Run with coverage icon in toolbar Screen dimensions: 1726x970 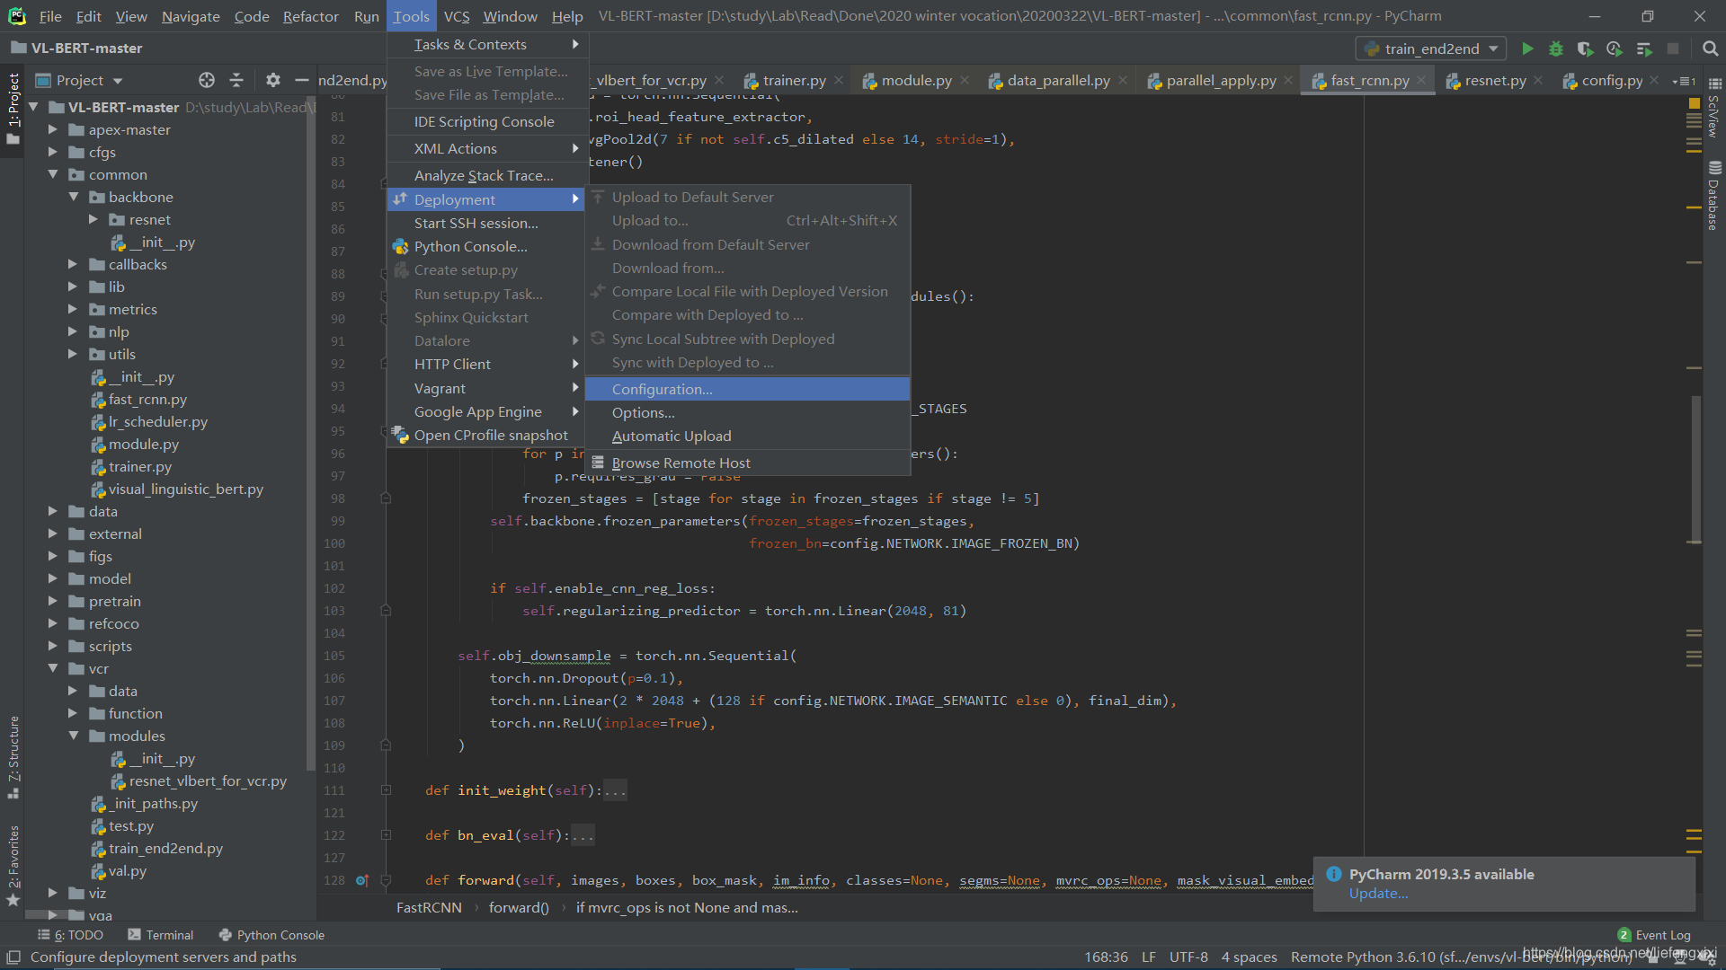[x=1585, y=48]
